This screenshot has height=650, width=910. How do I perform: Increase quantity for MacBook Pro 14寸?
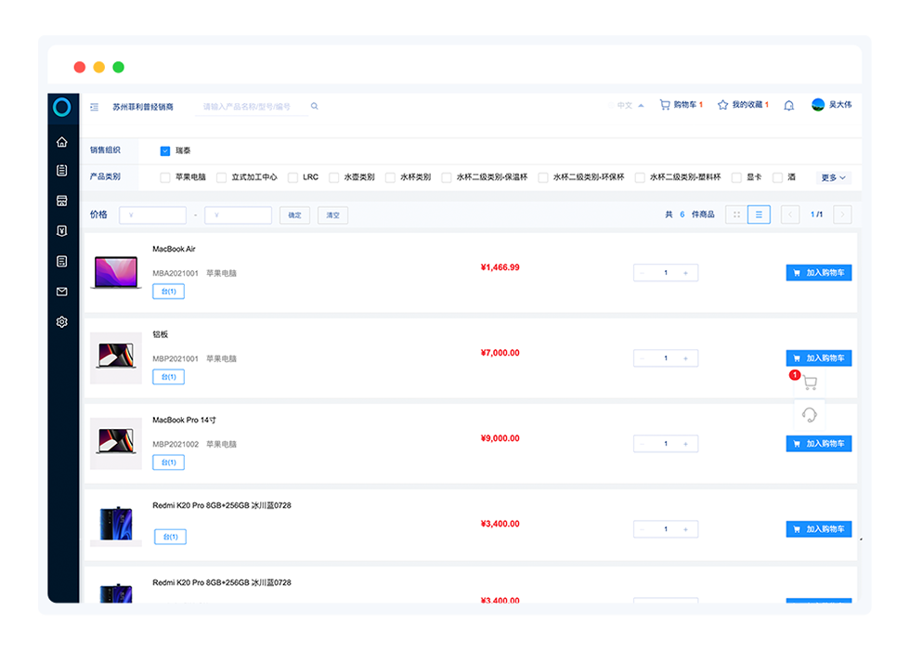[685, 444]
